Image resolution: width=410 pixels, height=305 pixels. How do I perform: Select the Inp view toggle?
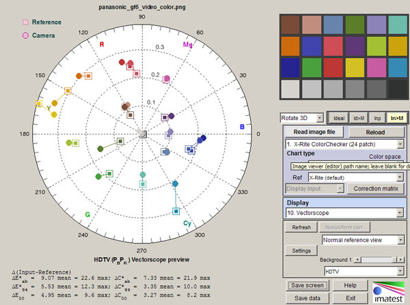[377, 118]
